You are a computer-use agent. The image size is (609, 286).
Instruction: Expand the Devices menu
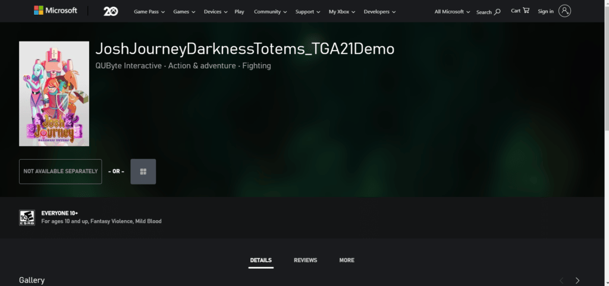[x=215, y=12]
